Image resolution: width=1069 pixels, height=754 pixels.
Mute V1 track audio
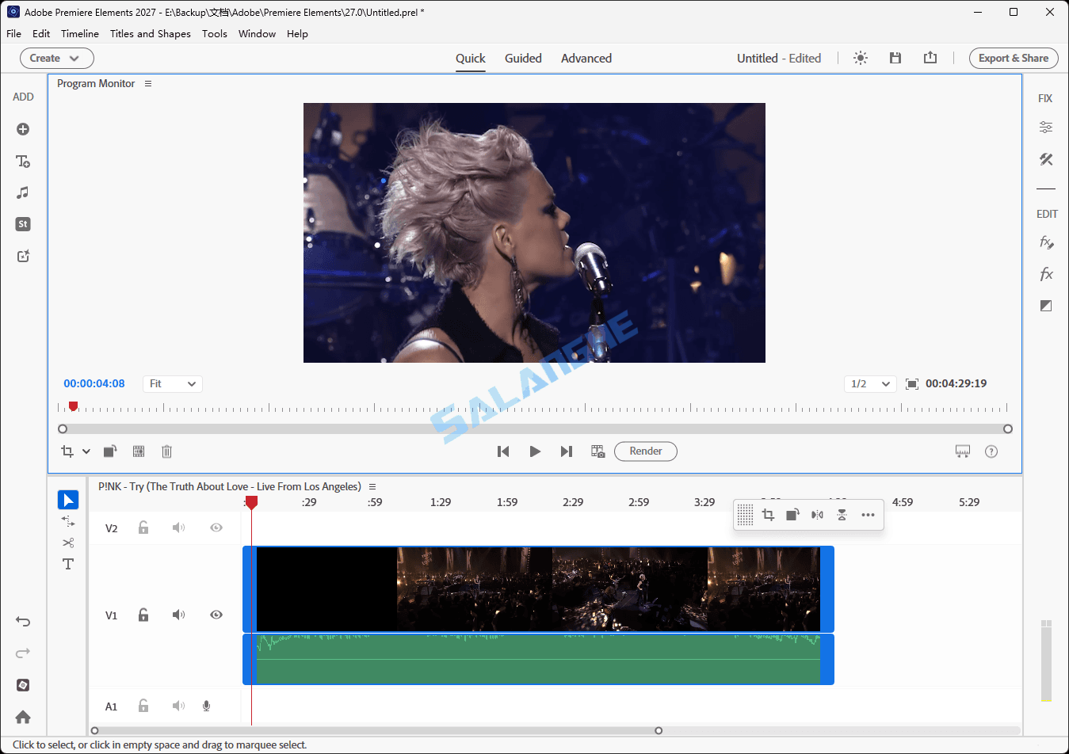click(x=179, y=615)
